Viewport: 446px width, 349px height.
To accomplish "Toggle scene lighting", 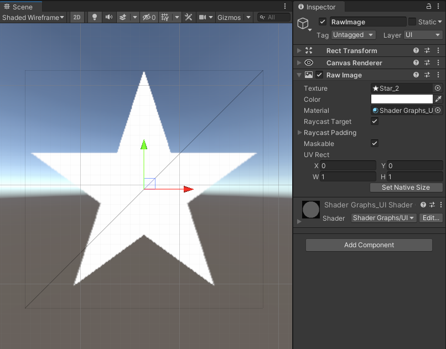I will pyautogui.click(x=94, y=17).
